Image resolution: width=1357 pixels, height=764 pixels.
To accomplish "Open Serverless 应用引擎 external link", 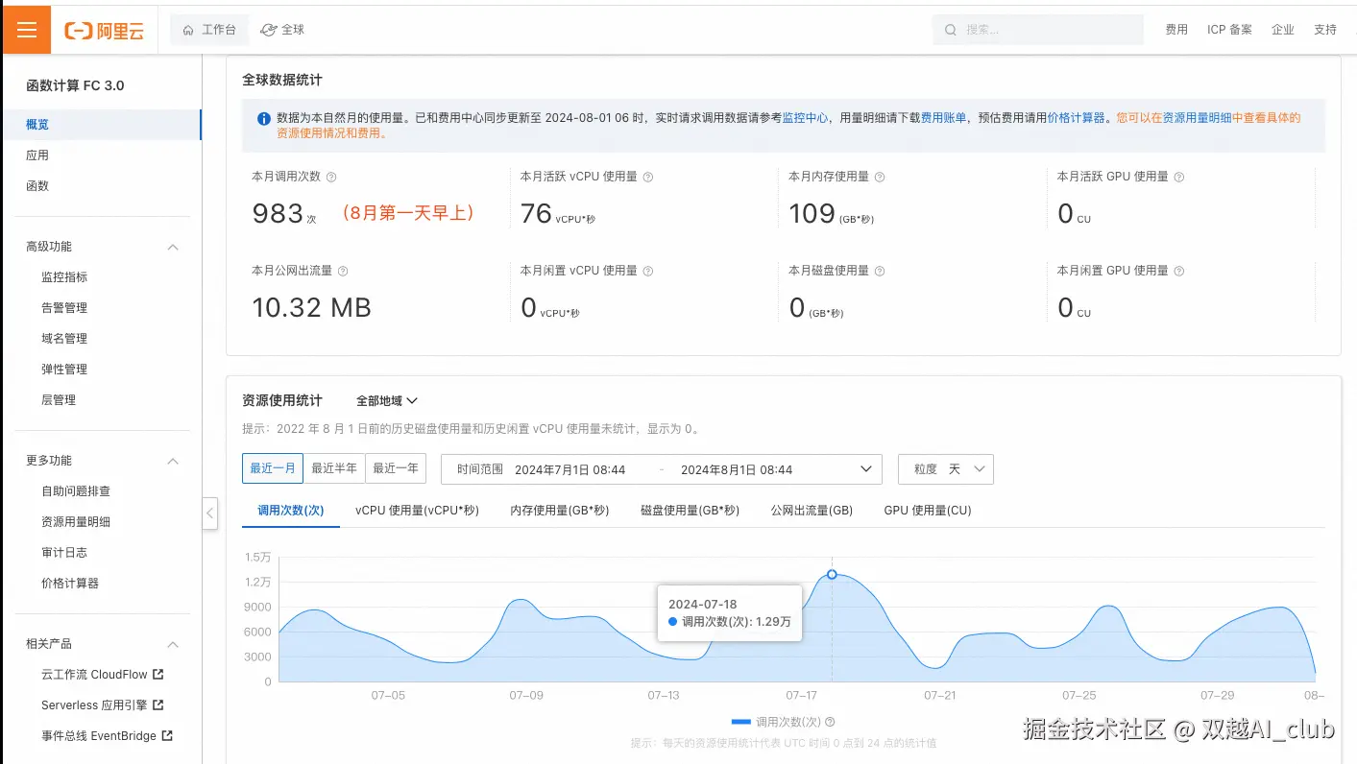I will point(103,705).
